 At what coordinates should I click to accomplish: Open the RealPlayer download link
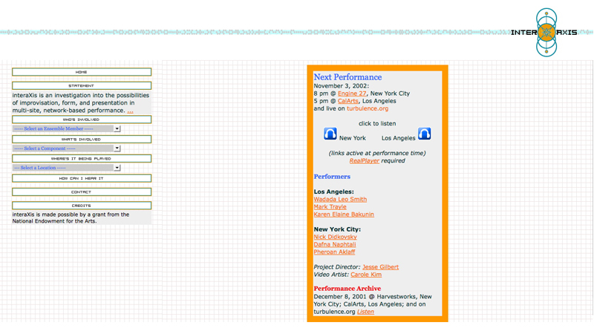364,160
